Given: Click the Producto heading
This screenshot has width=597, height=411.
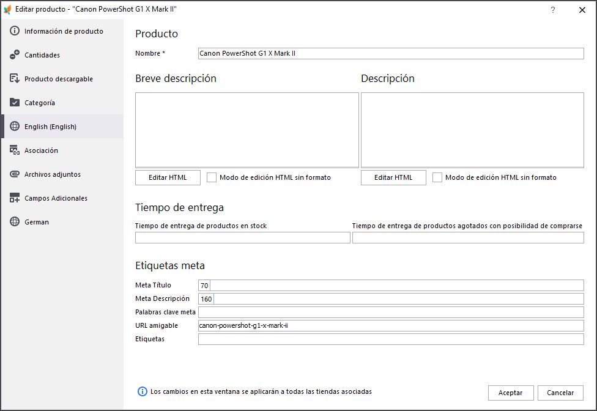Looking at the screenshot, I should [x=157, y=34].
